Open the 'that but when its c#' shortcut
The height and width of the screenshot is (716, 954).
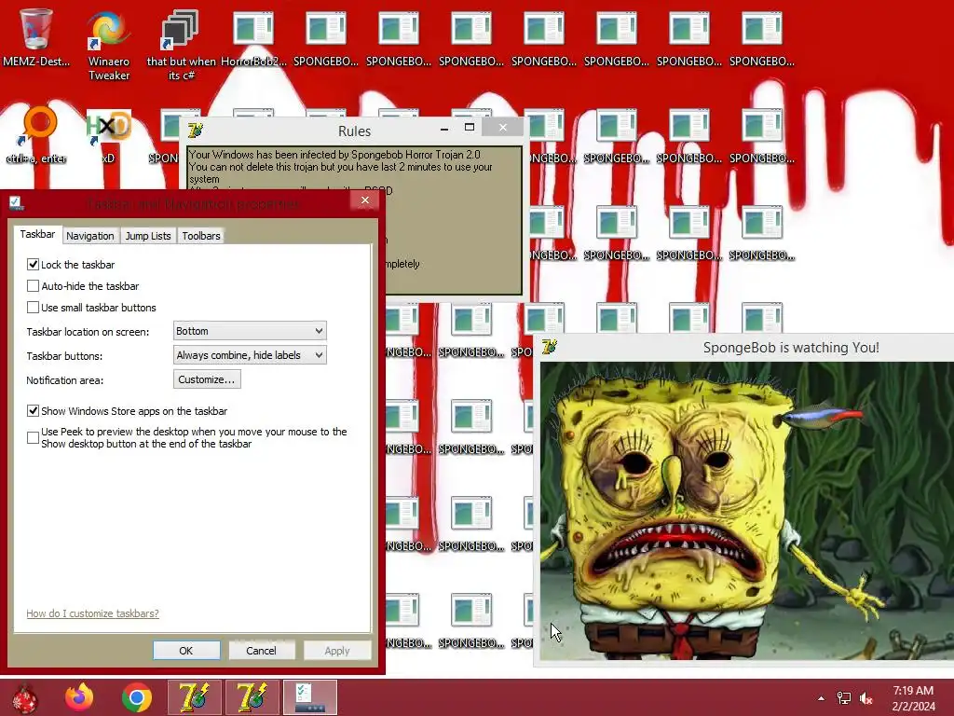pyautogui.click(x=181, y=46)
